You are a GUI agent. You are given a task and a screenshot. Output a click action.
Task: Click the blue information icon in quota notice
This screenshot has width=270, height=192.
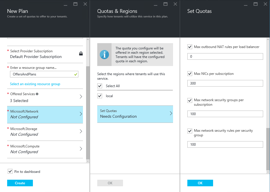click(104, 55)
